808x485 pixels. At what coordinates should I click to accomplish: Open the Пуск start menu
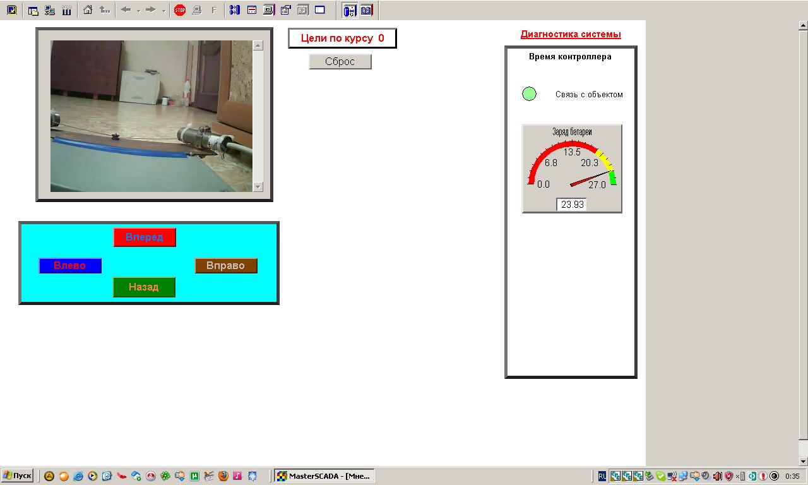18,476
